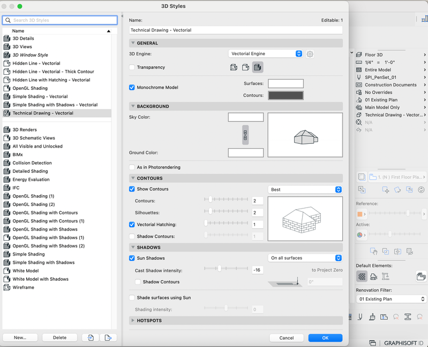Expand the HOTSPOTS section
428x347 pixels.
133,321
